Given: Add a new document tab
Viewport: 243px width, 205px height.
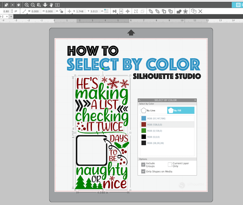Looking at the screenshot, I should click(x=11, y=16).
